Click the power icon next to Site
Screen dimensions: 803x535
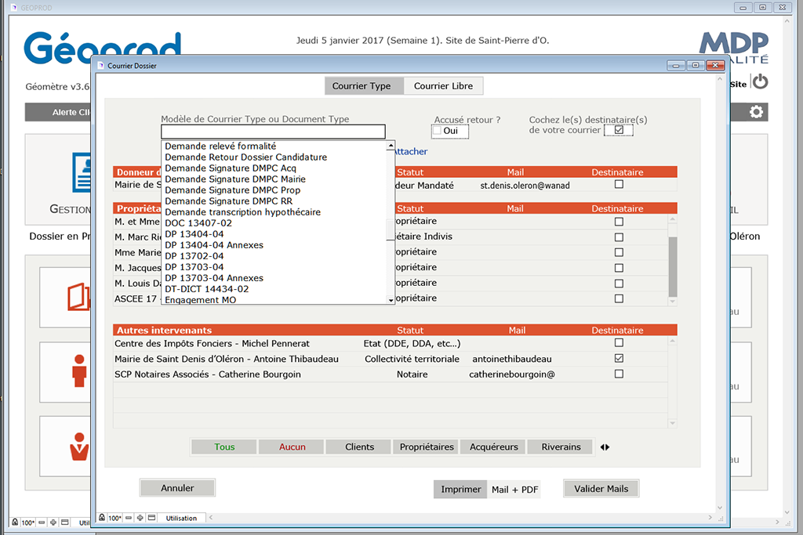[x=760, y=82]
